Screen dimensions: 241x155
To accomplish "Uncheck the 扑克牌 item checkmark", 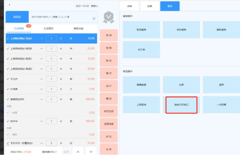I will point(8,89).
